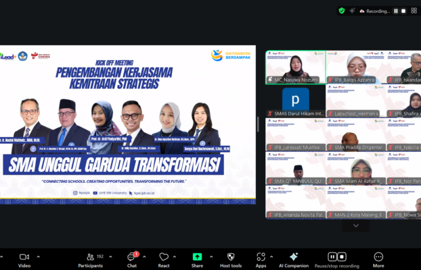Pause recording using top-right pause button
The height and width of the screenshot is (270, 421).
click(x=396, y=11)
